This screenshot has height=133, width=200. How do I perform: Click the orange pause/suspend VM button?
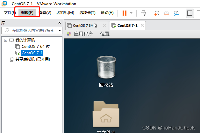124,13
